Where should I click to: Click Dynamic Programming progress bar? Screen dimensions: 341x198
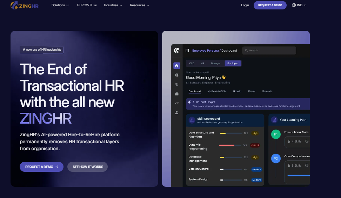230,145
